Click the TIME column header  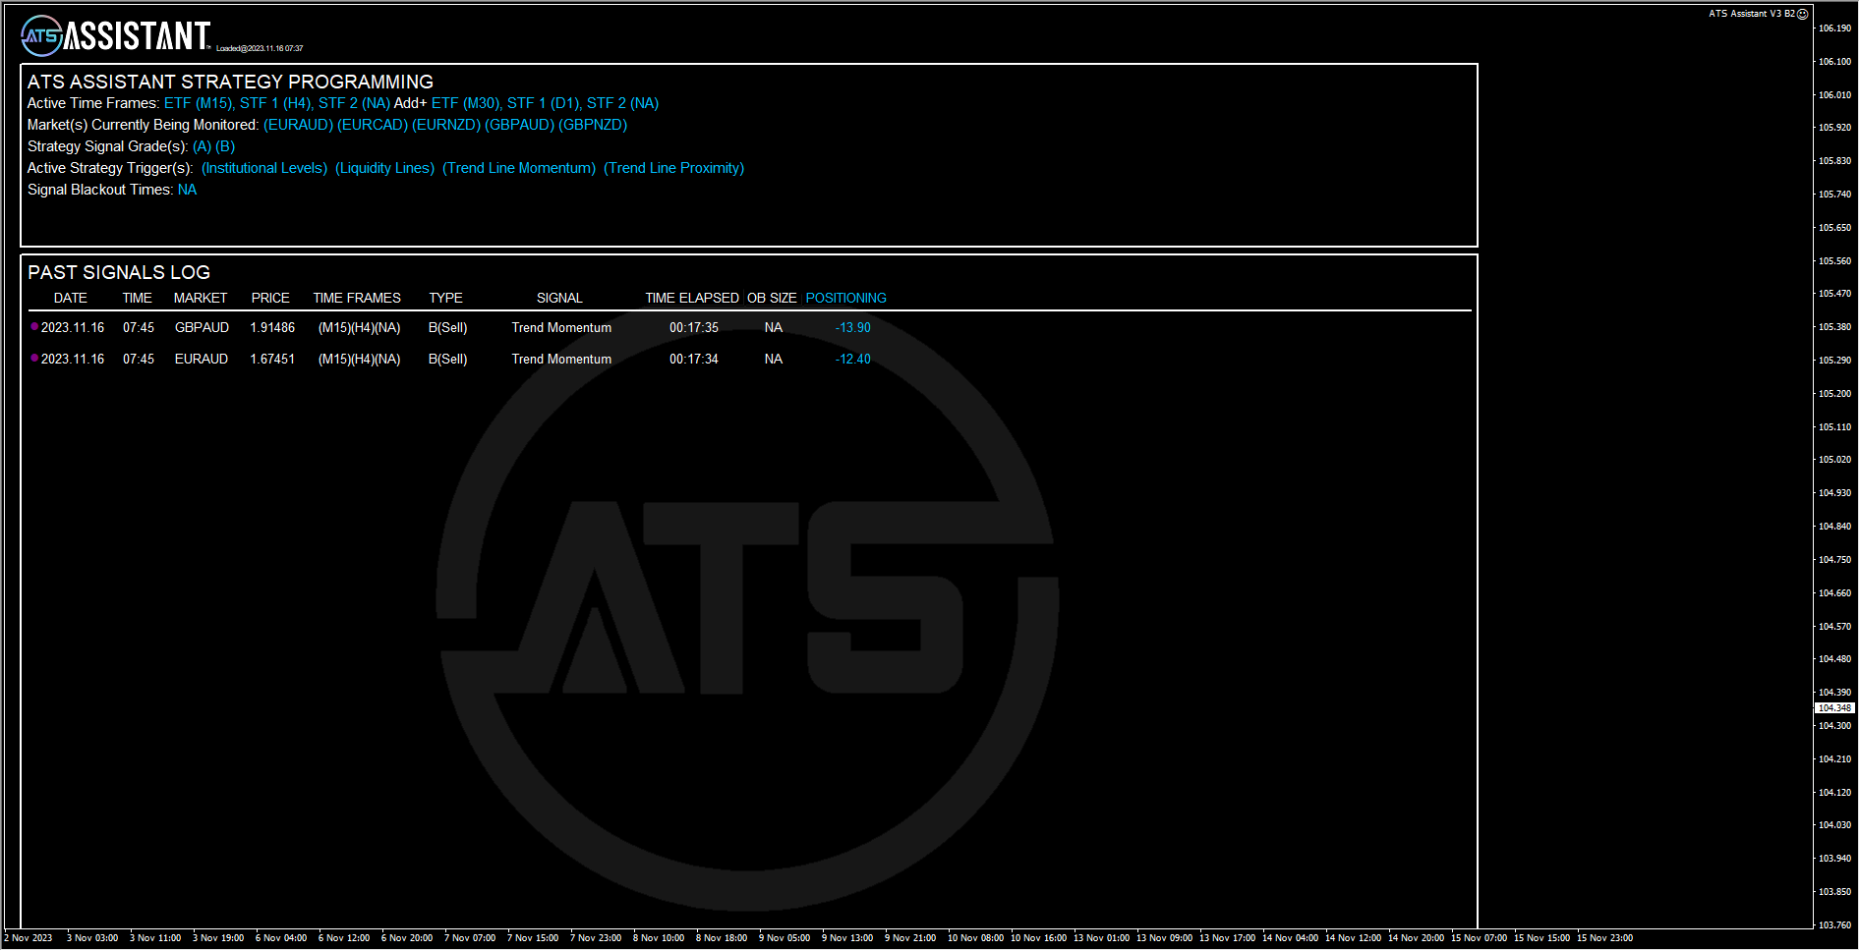click(x=138, y=298)
